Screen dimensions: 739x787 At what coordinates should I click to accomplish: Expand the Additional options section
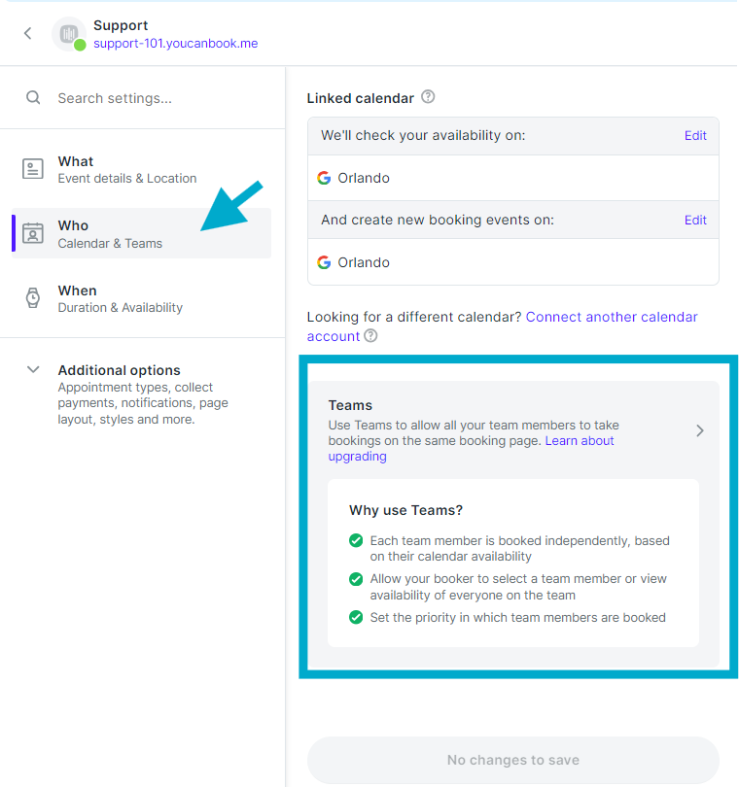[33, 370]
